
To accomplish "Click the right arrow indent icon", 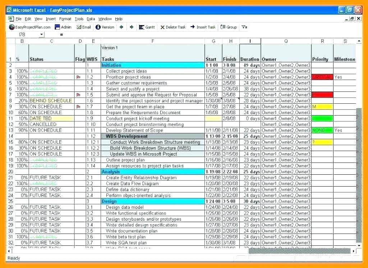I will pyautogui.click(x=132, y=27).
